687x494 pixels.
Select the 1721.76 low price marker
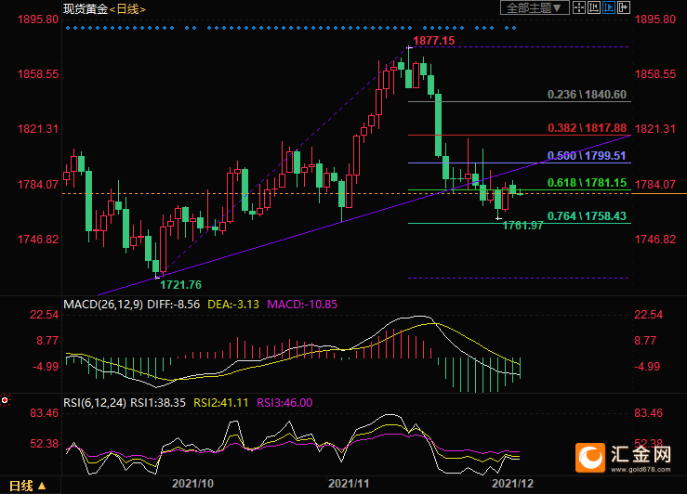pyautogui.click(x=181, y=285)
